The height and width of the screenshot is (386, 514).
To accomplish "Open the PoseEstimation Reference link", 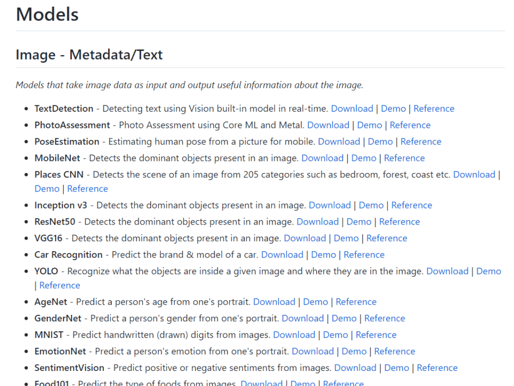I will click(421, 141).
